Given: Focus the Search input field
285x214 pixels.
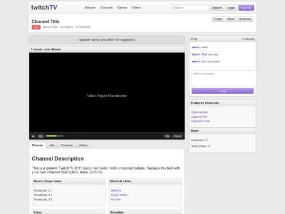Looking at the screenshot, I should click(191, 7).
